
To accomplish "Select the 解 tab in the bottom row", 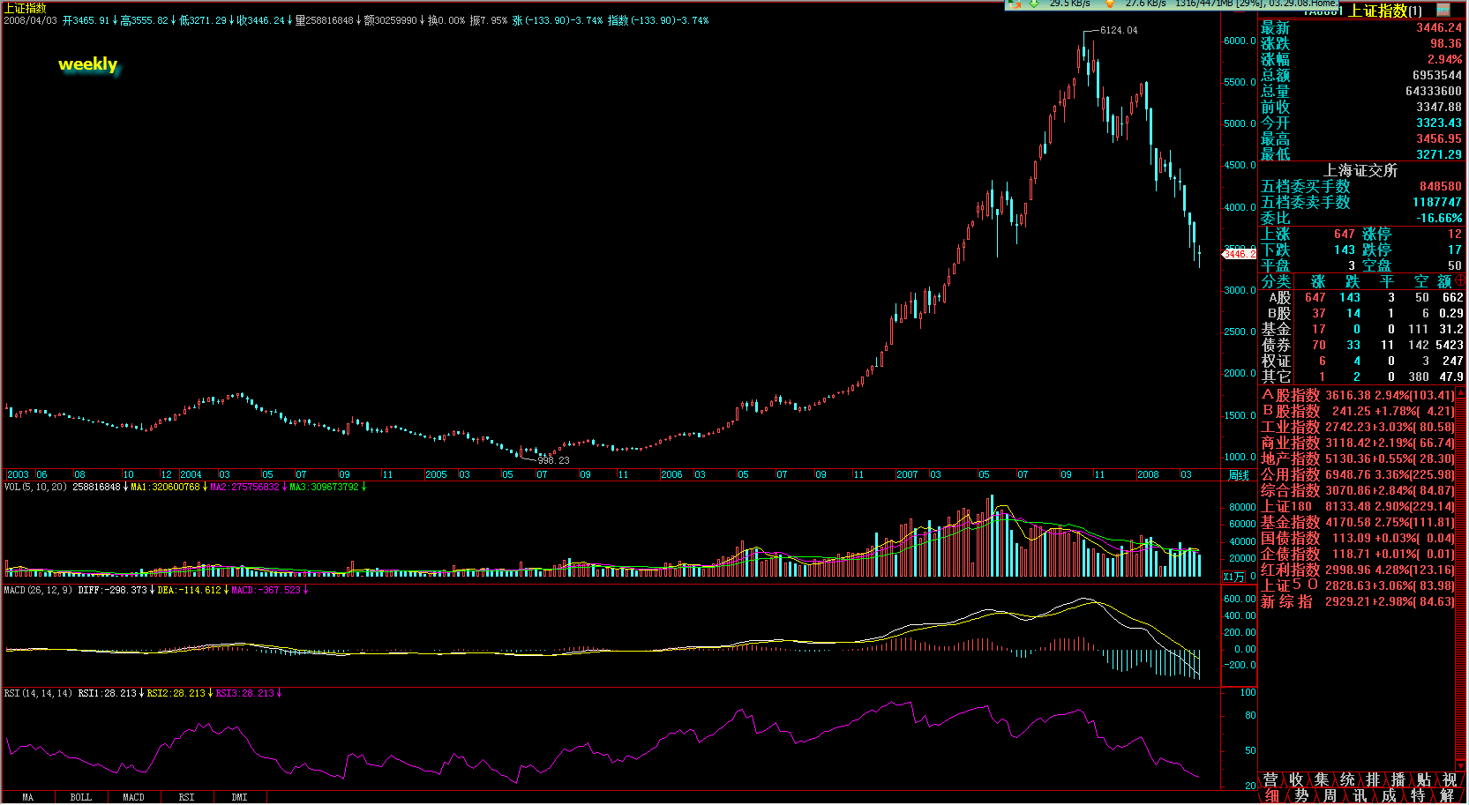I will (x=1447, y=795).
